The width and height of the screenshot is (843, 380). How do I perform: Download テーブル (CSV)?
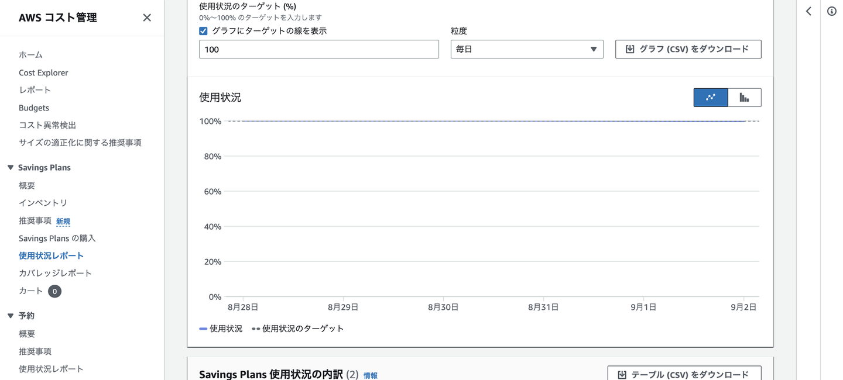(684, 373)
